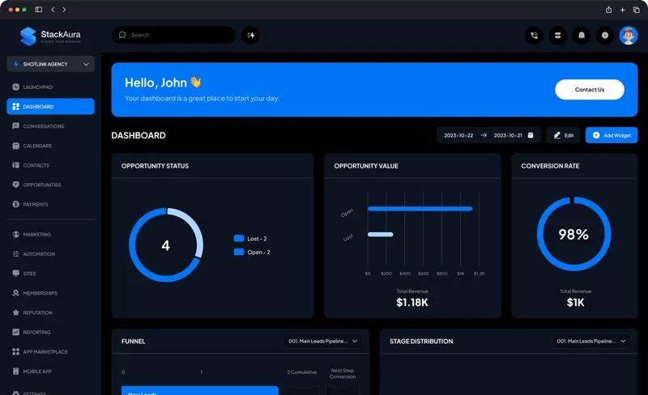Image resolution: width=648 pixels, height=395 pixels.
Task: Click the browser tab overview icon
Action: coord(637,10)
